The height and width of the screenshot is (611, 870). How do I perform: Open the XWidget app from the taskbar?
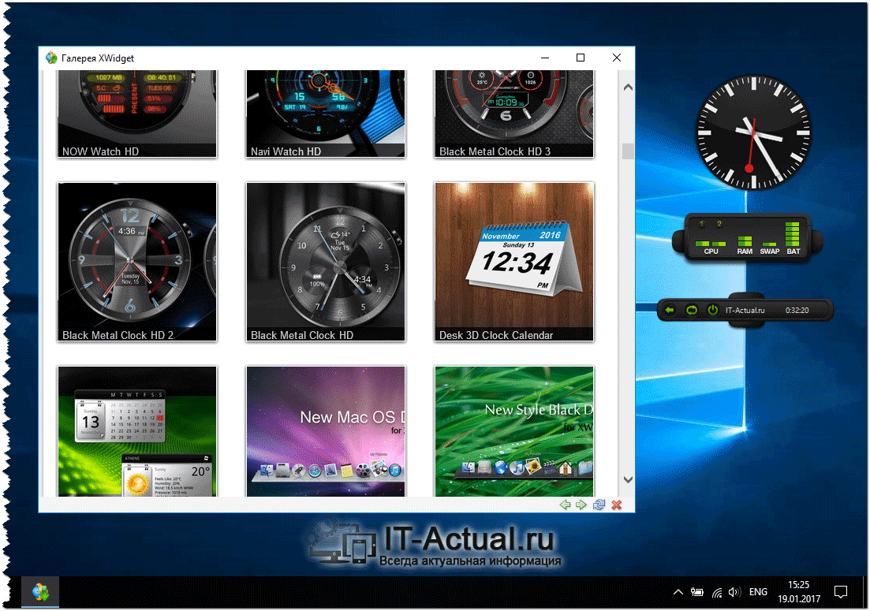point(39,591)
